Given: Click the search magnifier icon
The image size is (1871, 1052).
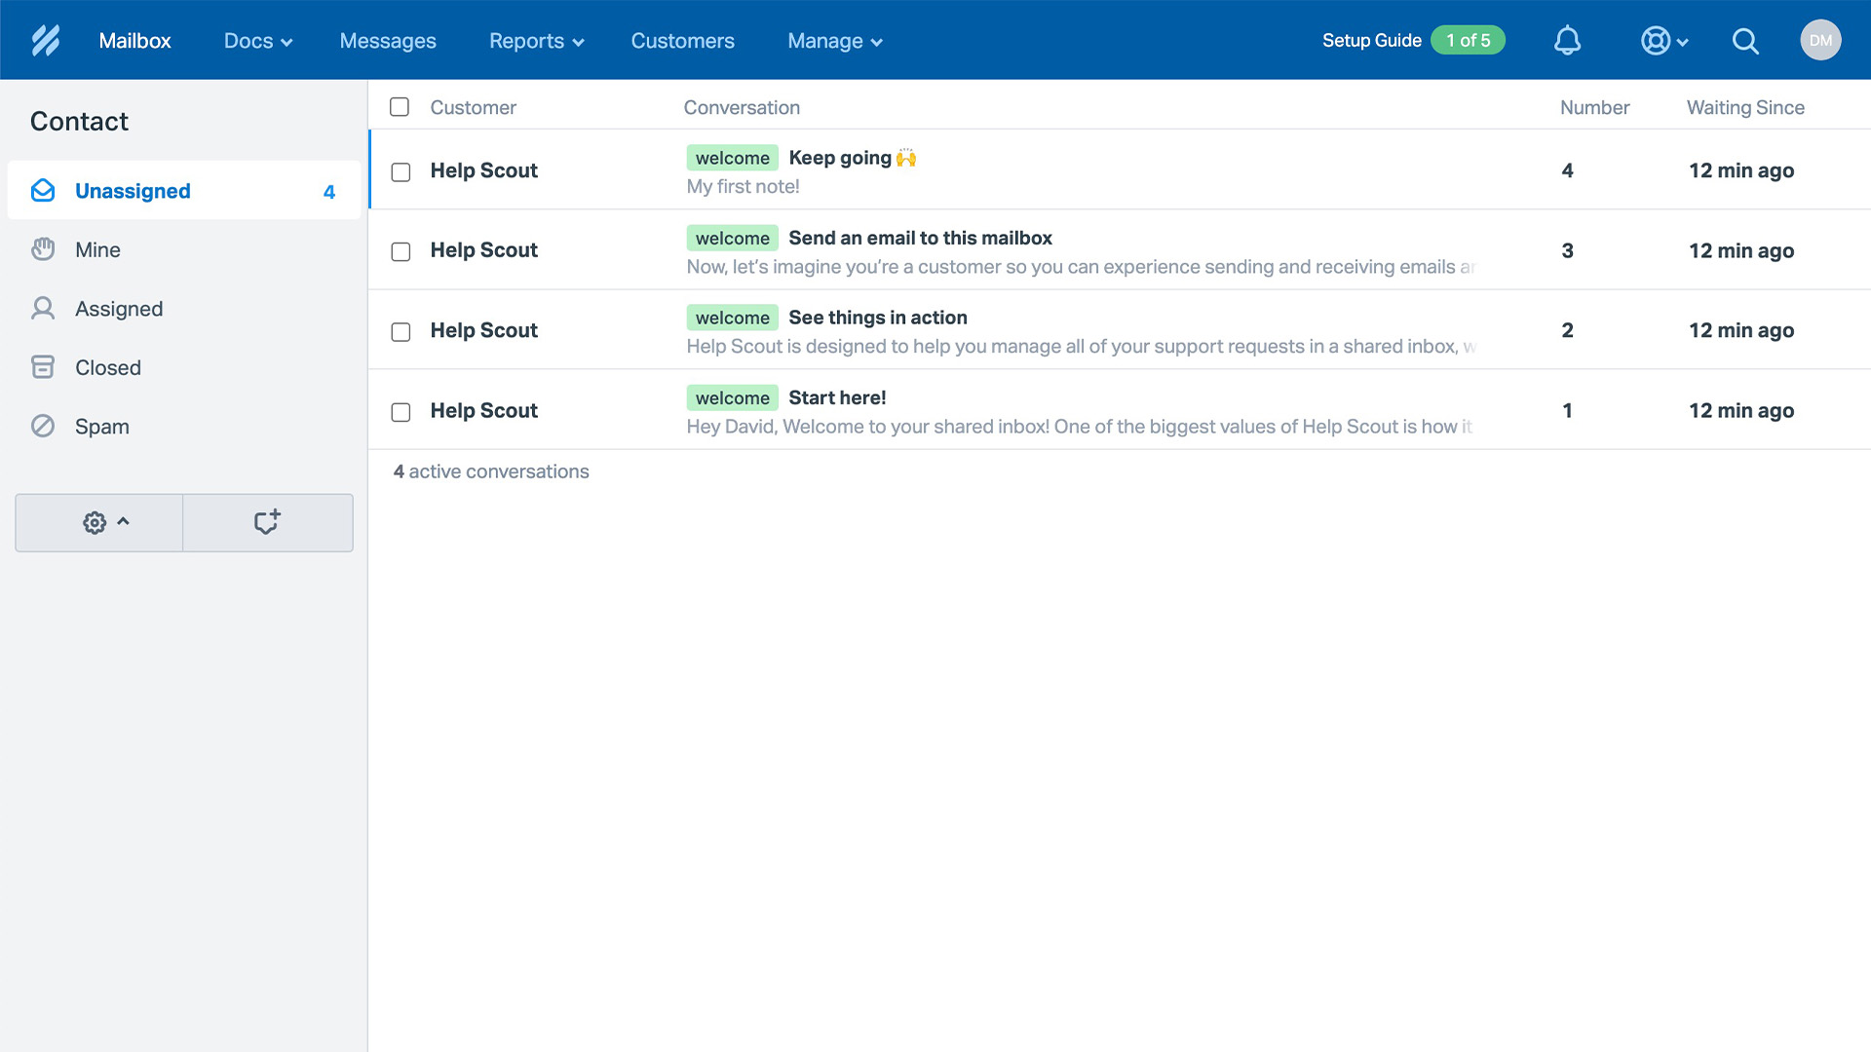Looking at the screenshot, I should point(1745,40).
